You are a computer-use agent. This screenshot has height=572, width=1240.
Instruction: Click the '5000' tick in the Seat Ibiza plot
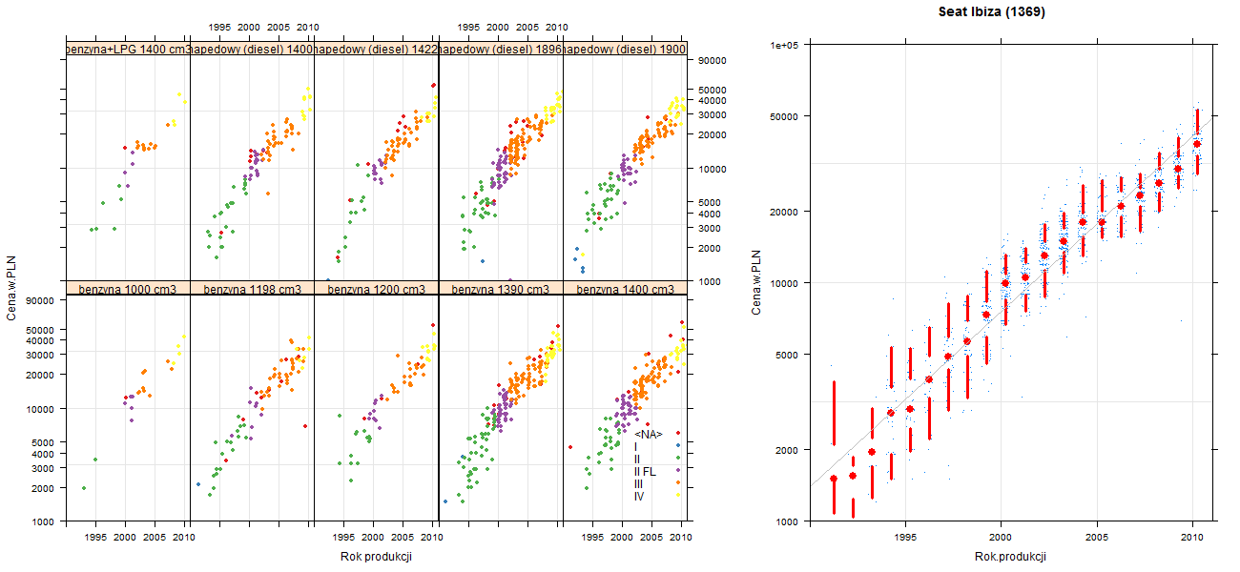tap(787, 355)
